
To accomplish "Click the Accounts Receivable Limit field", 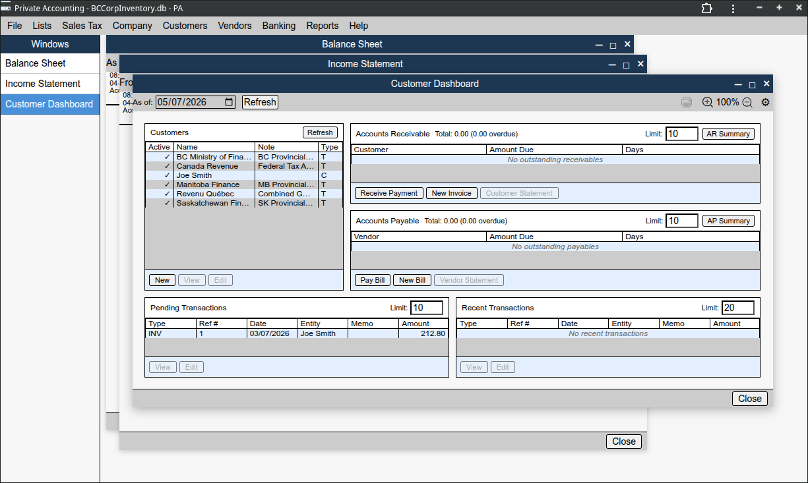I will tap(681, 134).
